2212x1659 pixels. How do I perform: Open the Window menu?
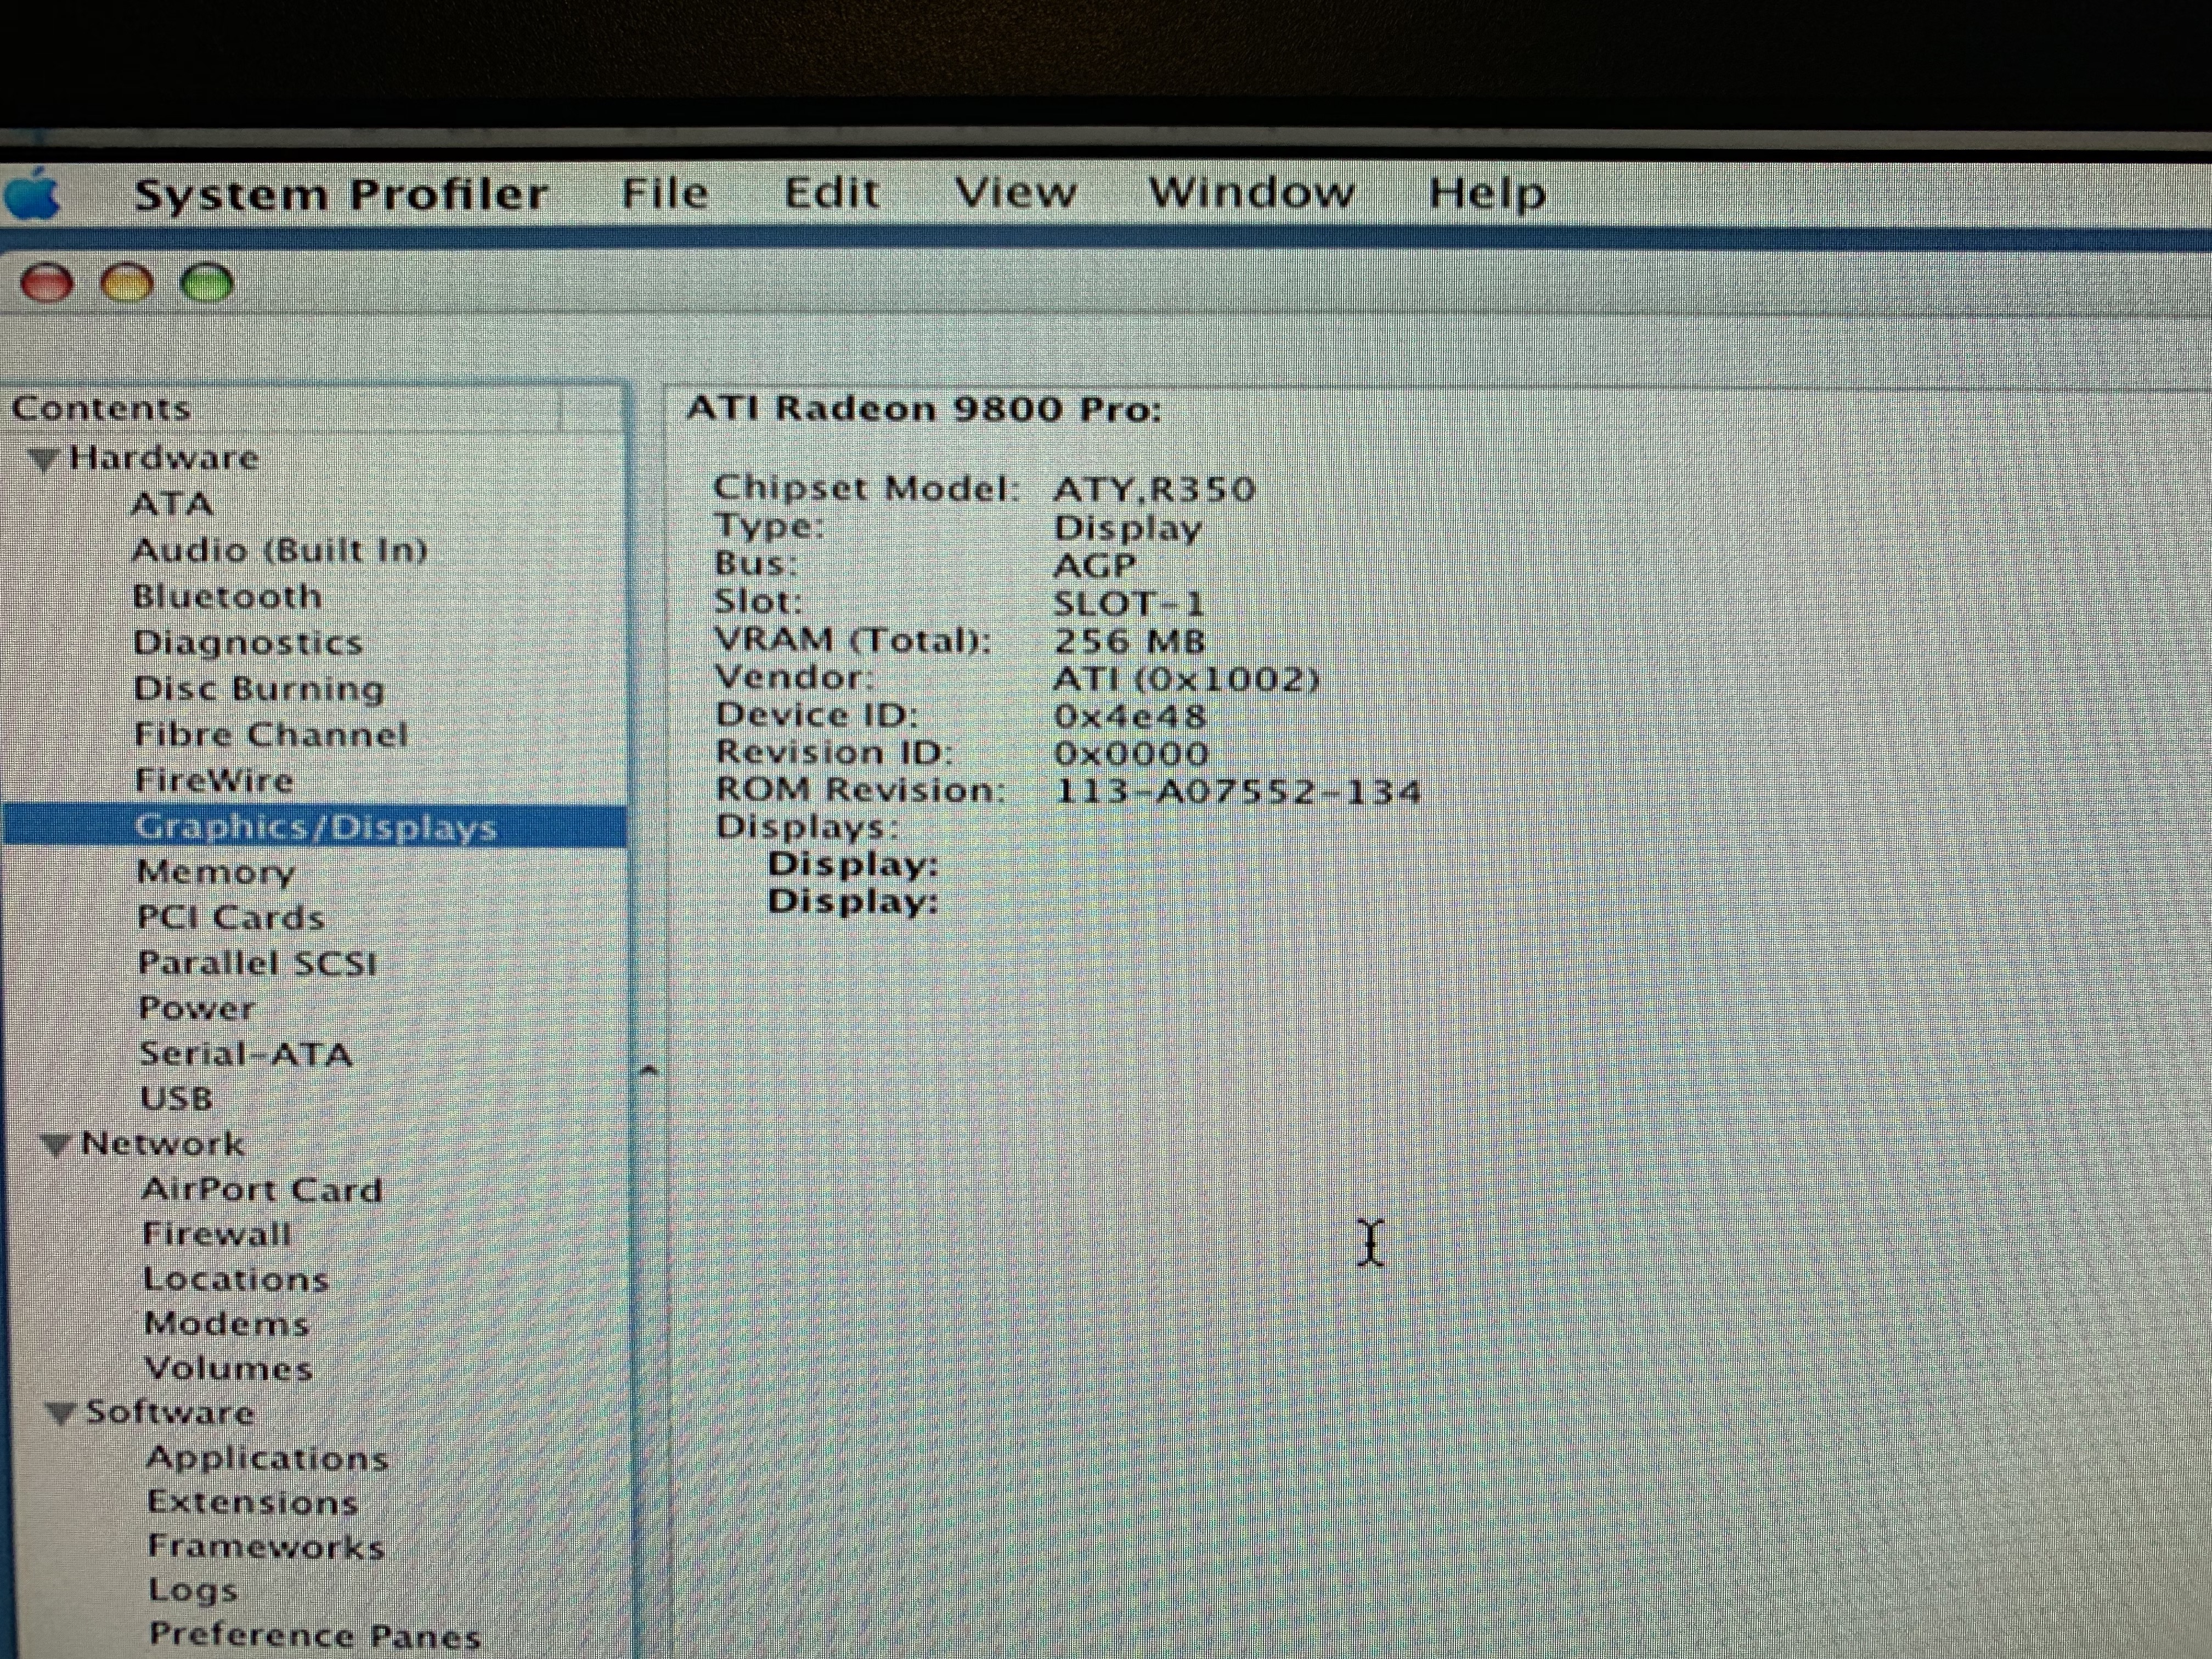1251,192
